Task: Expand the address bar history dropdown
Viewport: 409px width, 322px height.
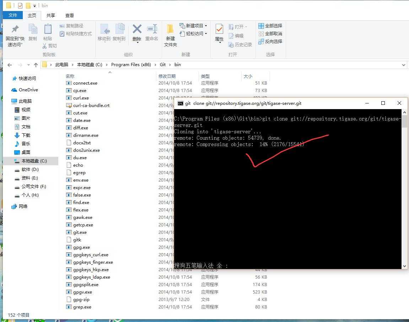Action: pos(404,65)
